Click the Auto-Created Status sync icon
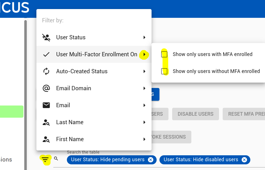Screen dimensions: 265x170 [46, 71]
